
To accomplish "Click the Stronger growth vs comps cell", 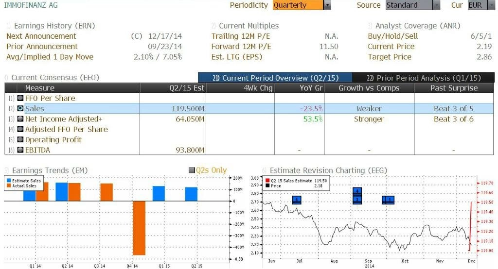I will pos(369,119).
